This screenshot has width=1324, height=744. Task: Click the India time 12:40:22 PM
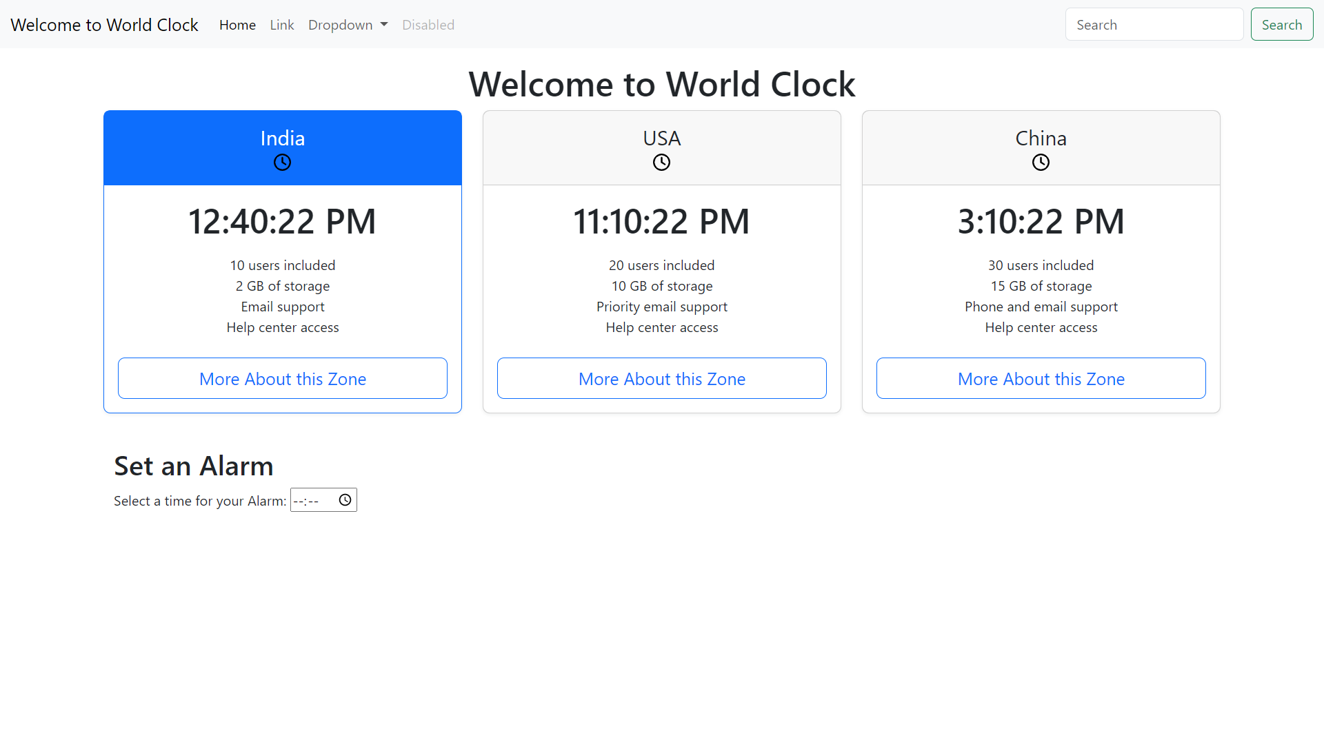(282, 222)
